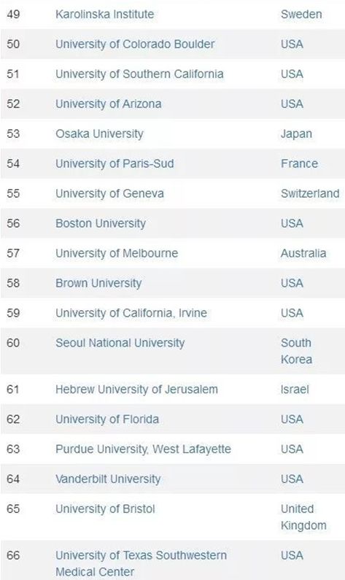
Task: Go to Vanderbilt University link
Action: coord(108,479)
